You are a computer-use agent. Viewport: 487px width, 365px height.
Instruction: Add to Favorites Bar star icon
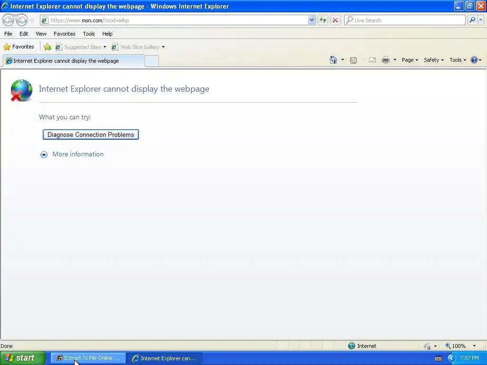coord(48,47)
